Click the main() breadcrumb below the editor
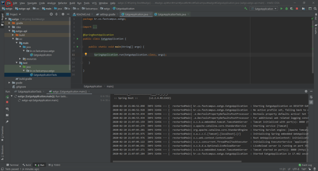Image resolution: width=318 pixels, height=171 pixels. point(110,87)
